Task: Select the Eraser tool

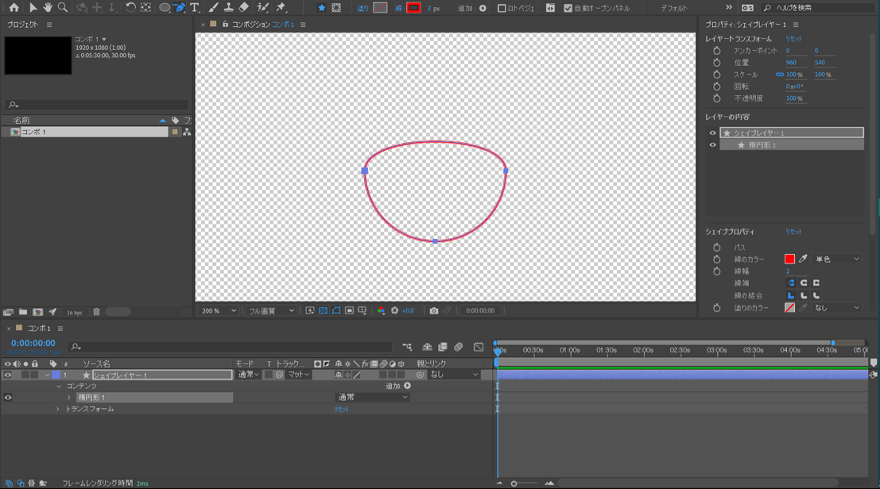Action: pyautogui.click(x=244, y=8)
